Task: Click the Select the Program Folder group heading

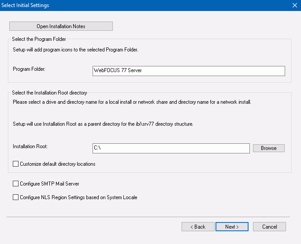Action: tap(39, 39)
